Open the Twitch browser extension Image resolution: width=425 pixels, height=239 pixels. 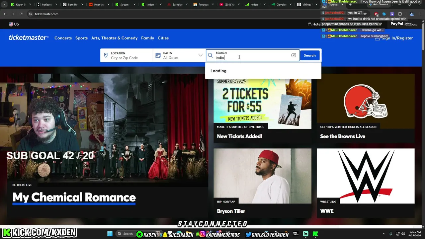[x=392, y=14]
